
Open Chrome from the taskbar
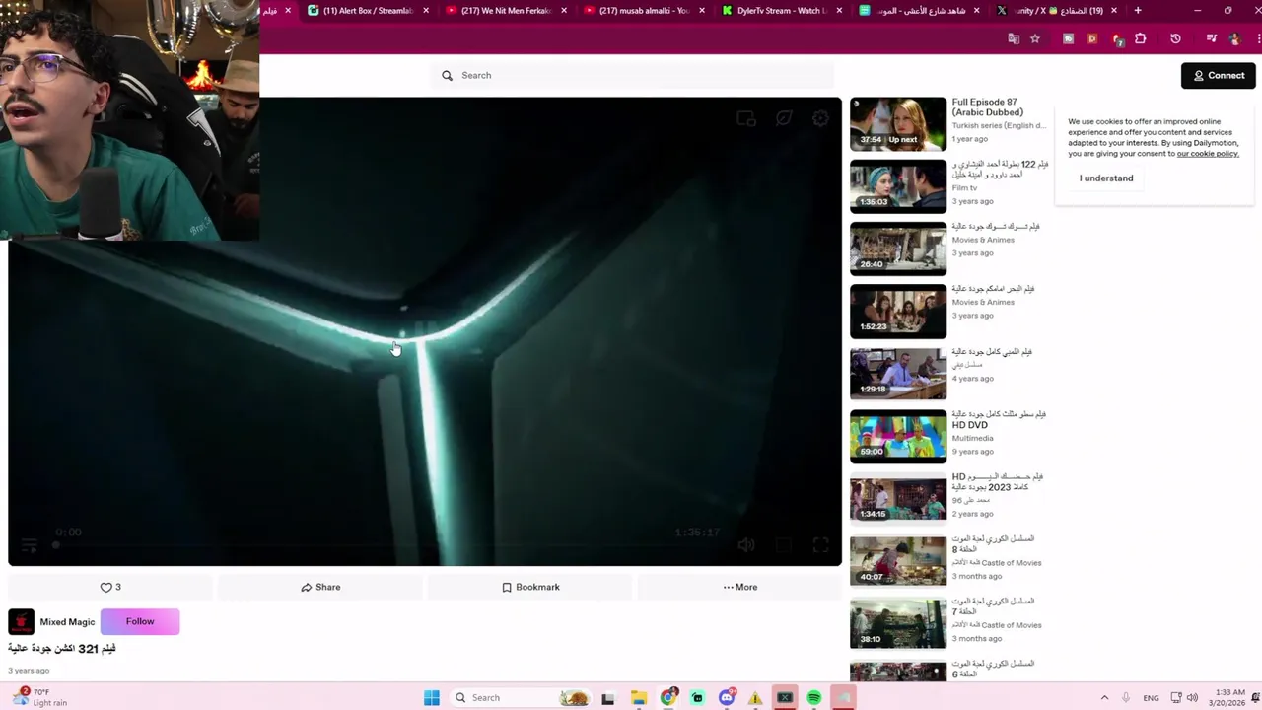pos(668,698)
